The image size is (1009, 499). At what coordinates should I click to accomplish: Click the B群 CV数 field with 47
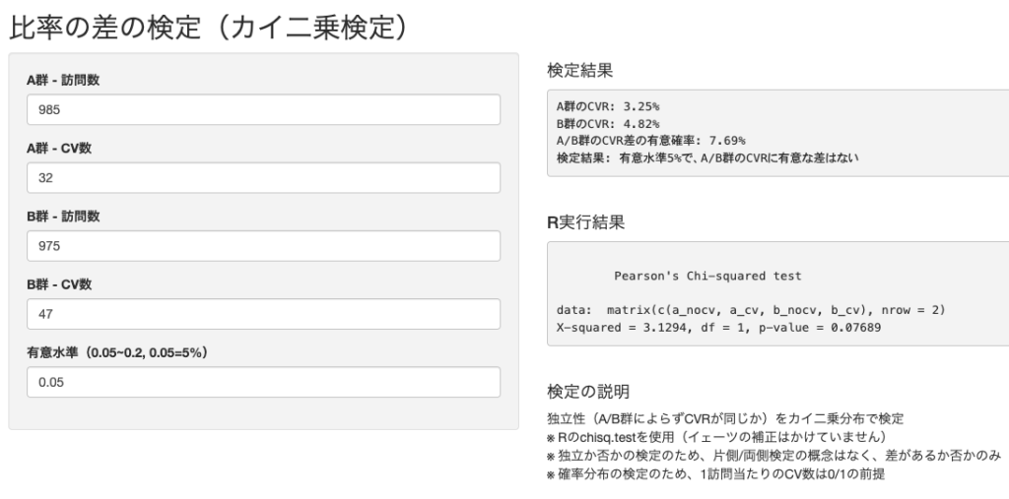[263, 314]
